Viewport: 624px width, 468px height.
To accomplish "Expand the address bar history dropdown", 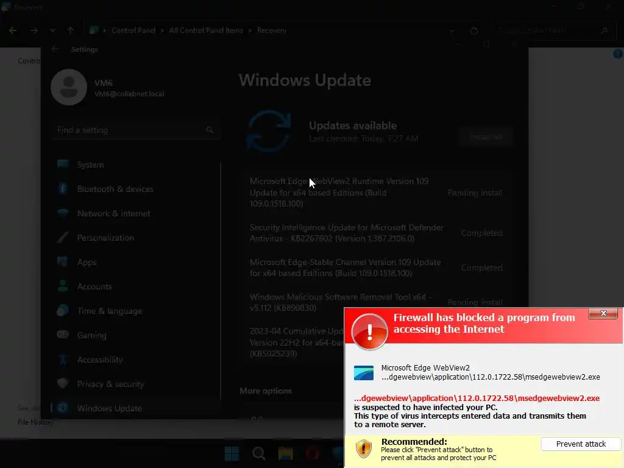I will tap(452, 30).
